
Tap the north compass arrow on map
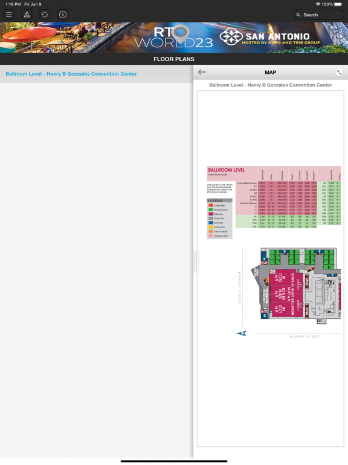(x=242, y=334)
